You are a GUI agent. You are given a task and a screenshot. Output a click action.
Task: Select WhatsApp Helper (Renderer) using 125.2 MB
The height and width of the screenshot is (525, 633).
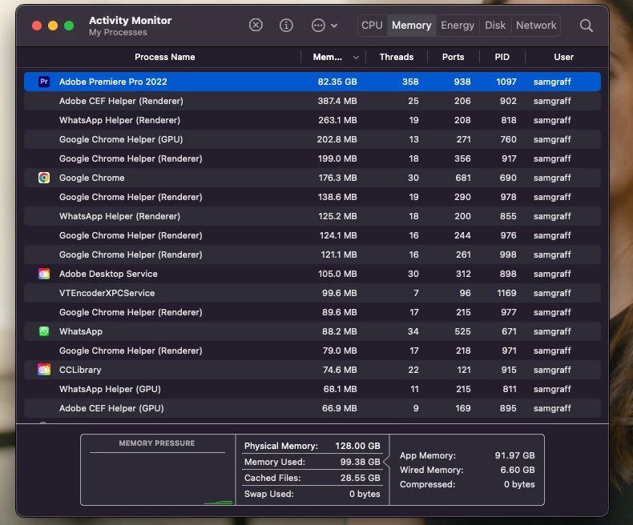point(312,216)
